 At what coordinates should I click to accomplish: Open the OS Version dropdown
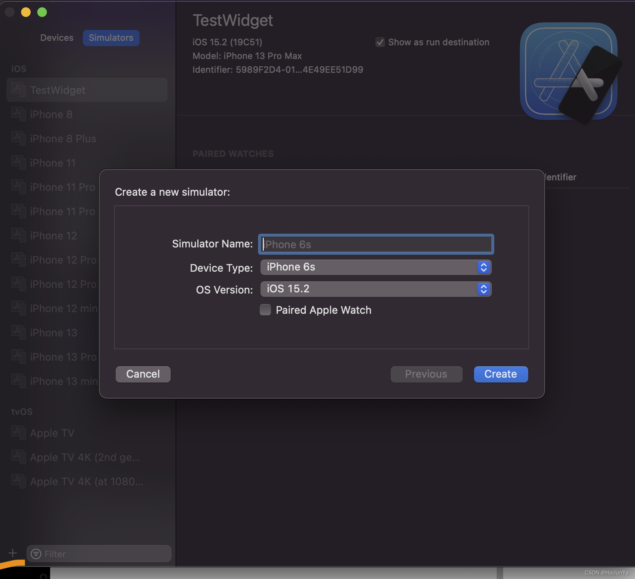(x=376, y=289)
